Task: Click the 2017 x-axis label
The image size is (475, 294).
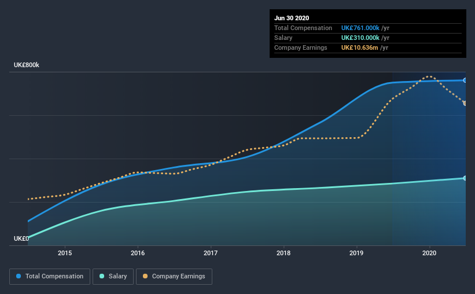Action: click(x=211, y=253)
